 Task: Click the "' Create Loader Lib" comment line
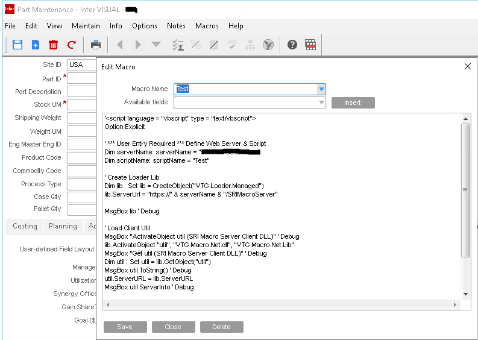pyautogui.click(x=132, y=177)
